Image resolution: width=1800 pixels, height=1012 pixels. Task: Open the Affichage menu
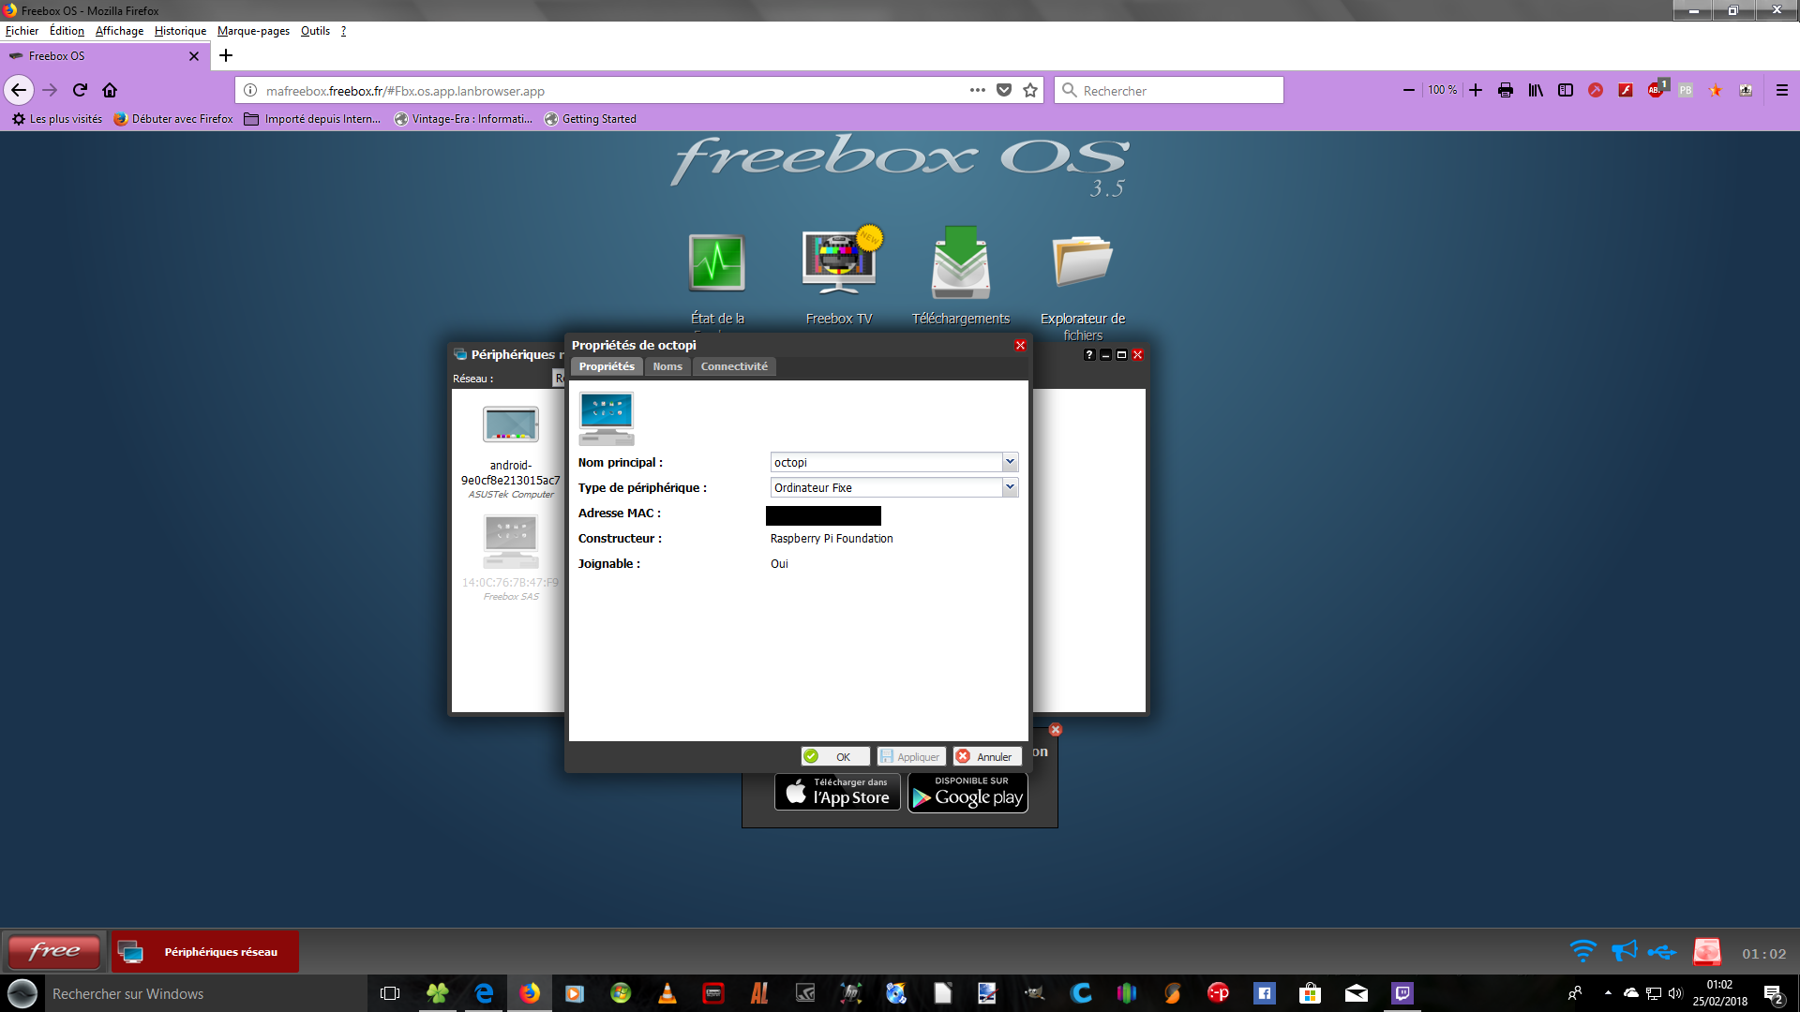point(120,31)
